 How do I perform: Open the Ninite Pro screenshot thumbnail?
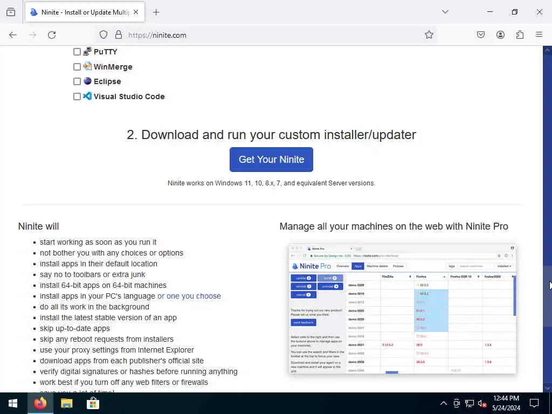[x=402, y=309]
